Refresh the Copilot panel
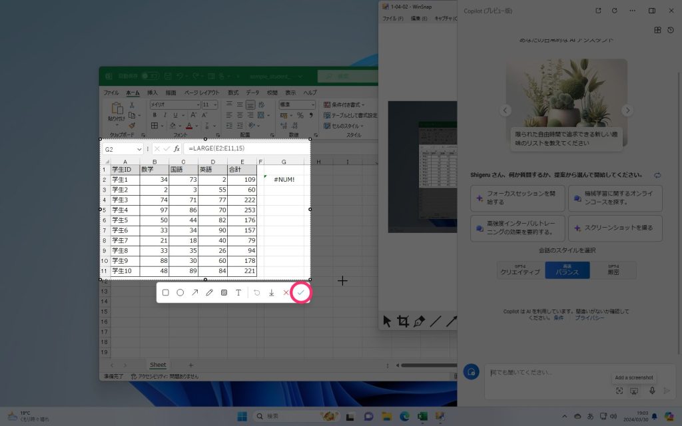 [x=615, y=11]
